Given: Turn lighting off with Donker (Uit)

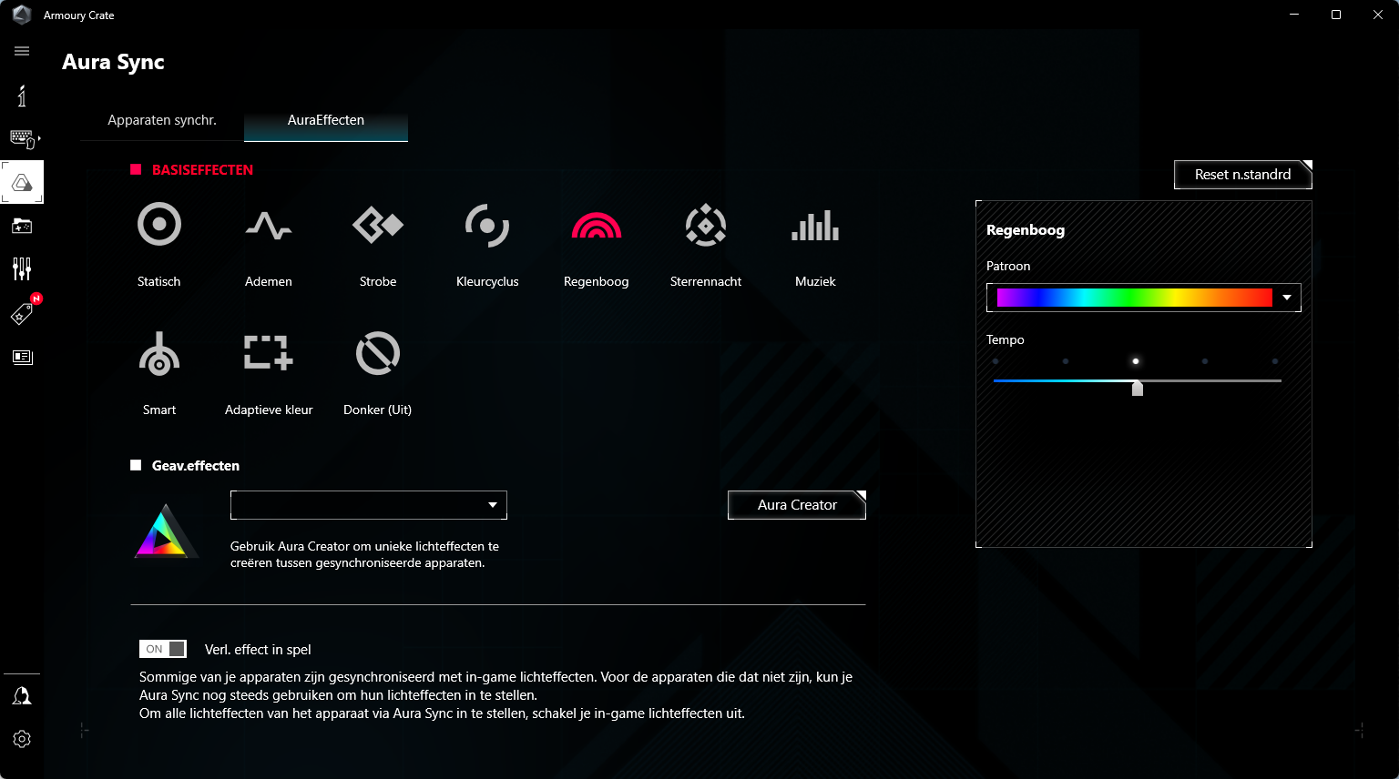Looking at the screenshot, I should [x=378, y=353].
